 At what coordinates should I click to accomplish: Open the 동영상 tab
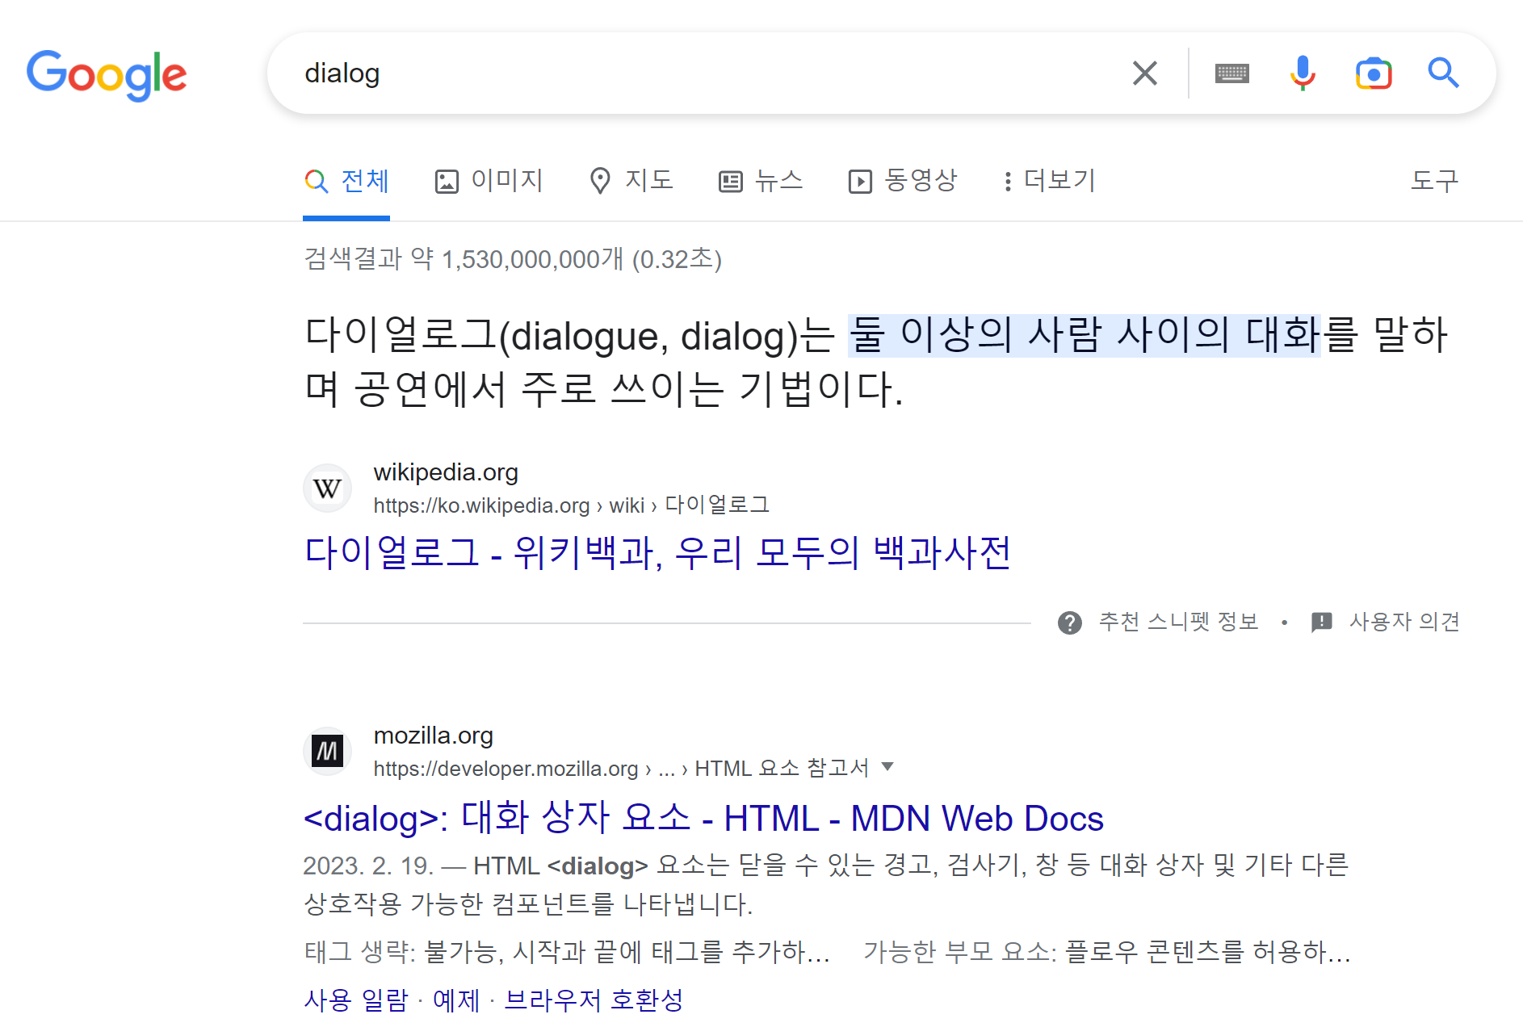click(902, 181)
